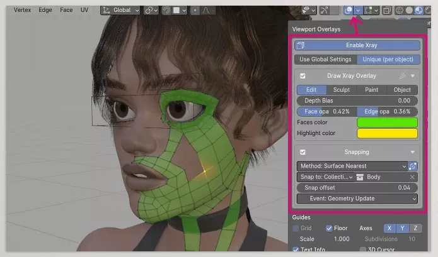Click the Edge opa slider
Viewport: 438px width, 257px height.
pyautogui.click(x=388, y=112)
